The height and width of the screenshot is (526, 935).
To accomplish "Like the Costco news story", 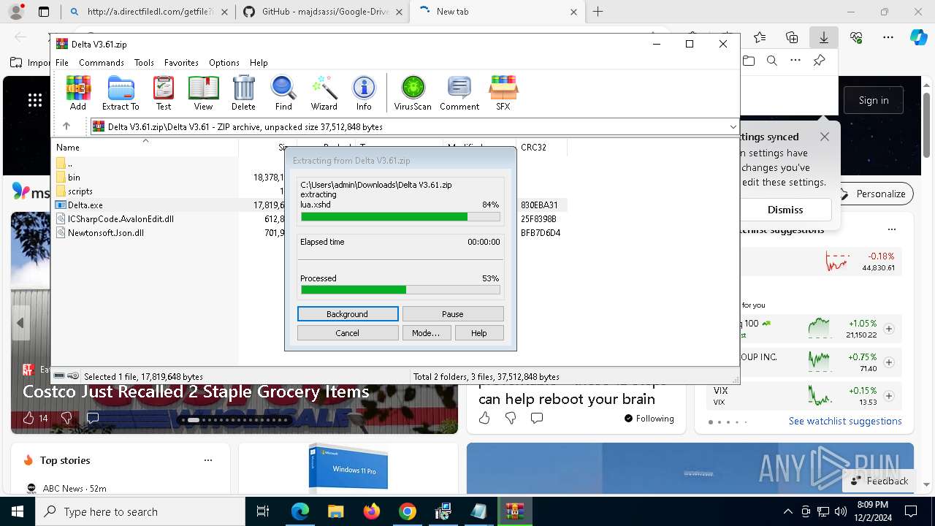I will pyautogui.click(x=28, y=418).
